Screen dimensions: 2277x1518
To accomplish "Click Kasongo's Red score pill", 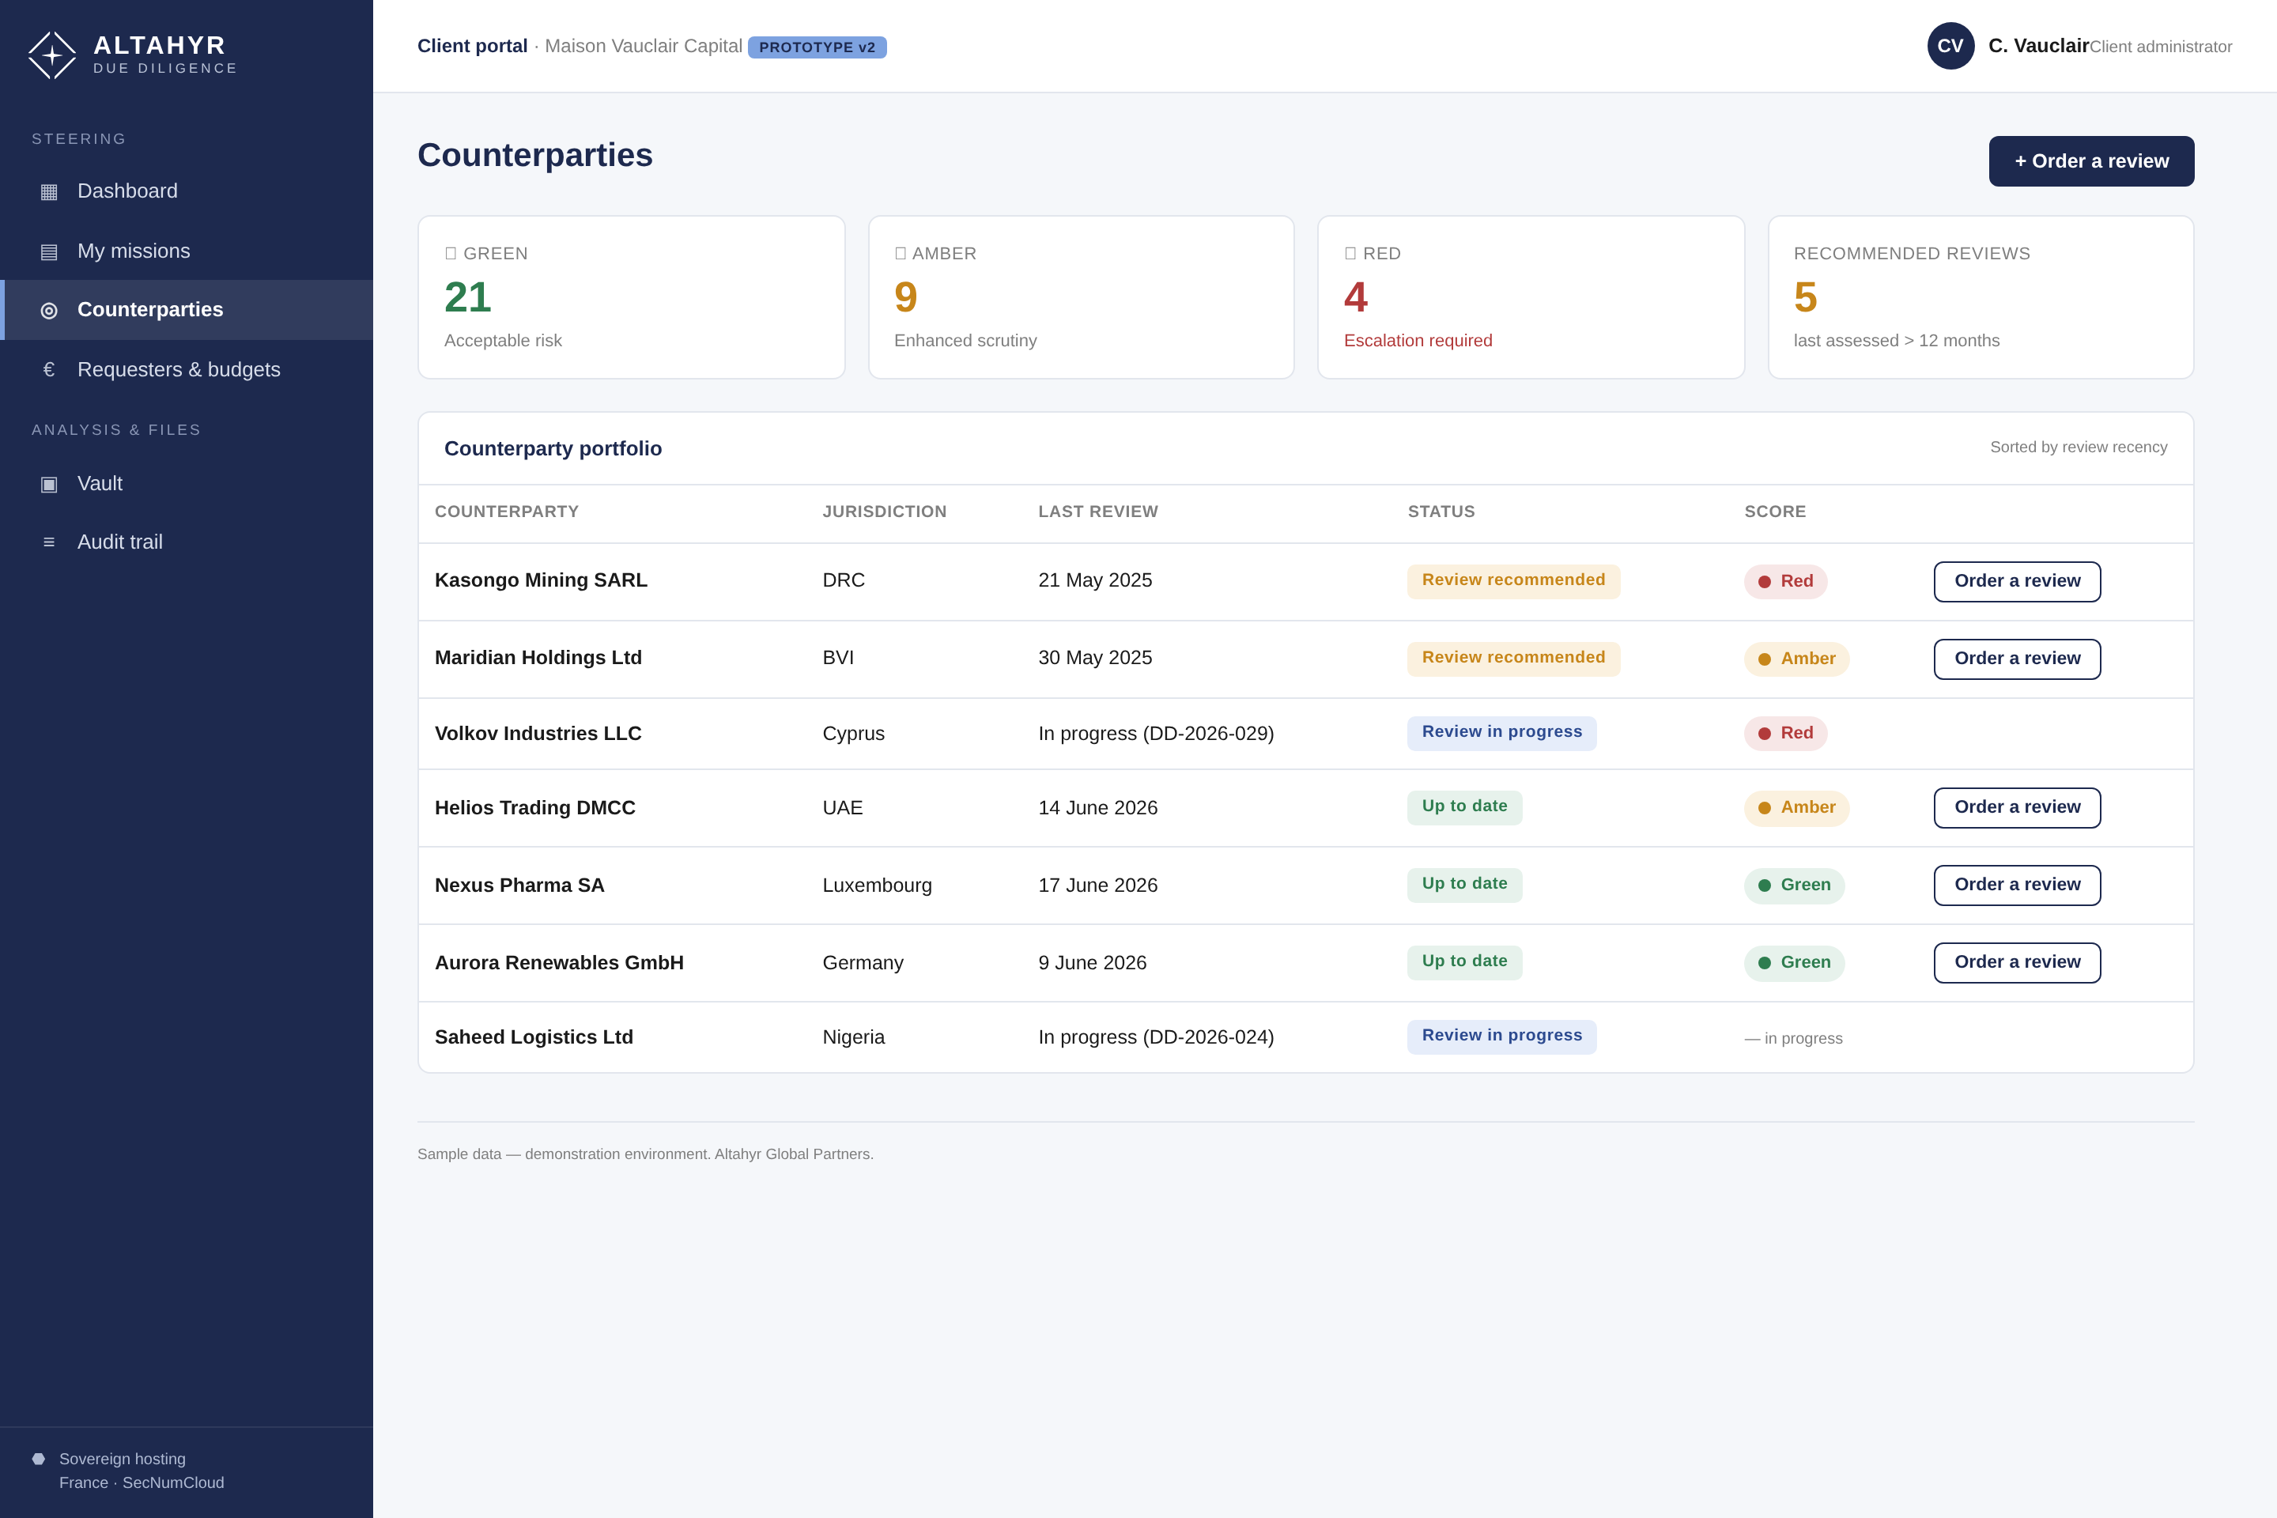I will (x=1786, y=581).
